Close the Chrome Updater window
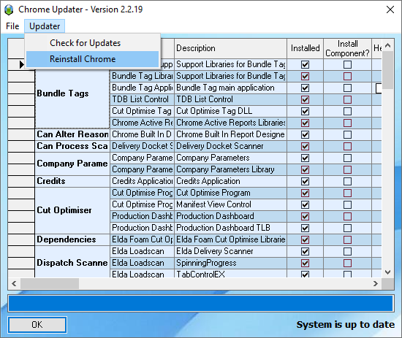Screen dimensions: 402x338 coord(390,9)
